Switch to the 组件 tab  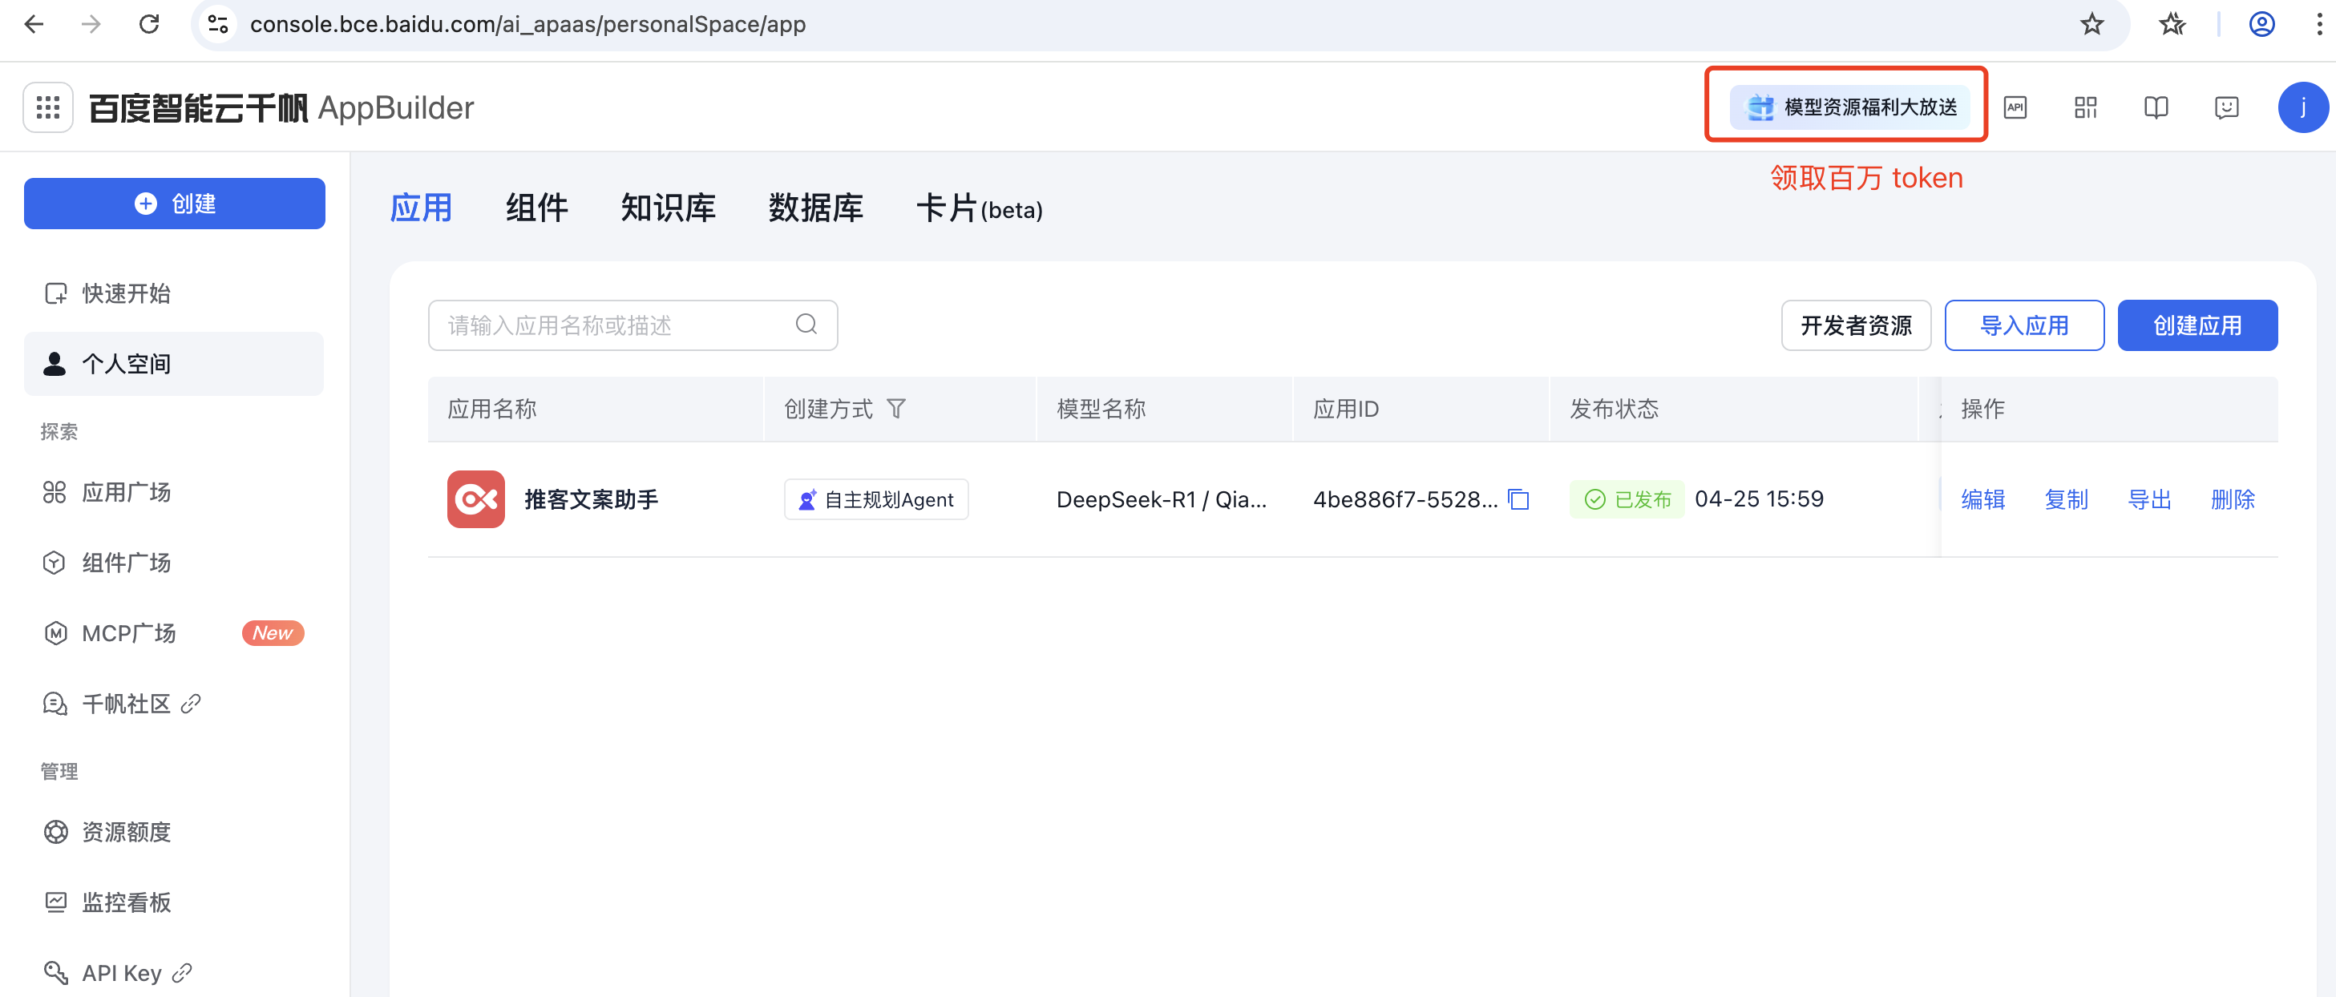point(537,208)
